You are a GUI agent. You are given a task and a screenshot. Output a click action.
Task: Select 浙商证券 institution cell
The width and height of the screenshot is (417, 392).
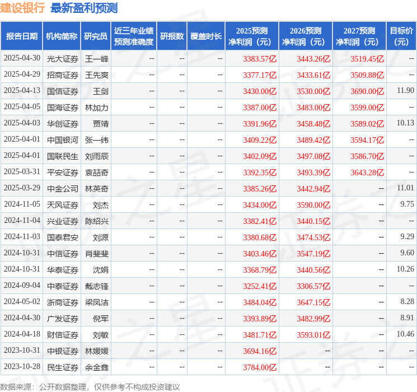tap(63, 302)
